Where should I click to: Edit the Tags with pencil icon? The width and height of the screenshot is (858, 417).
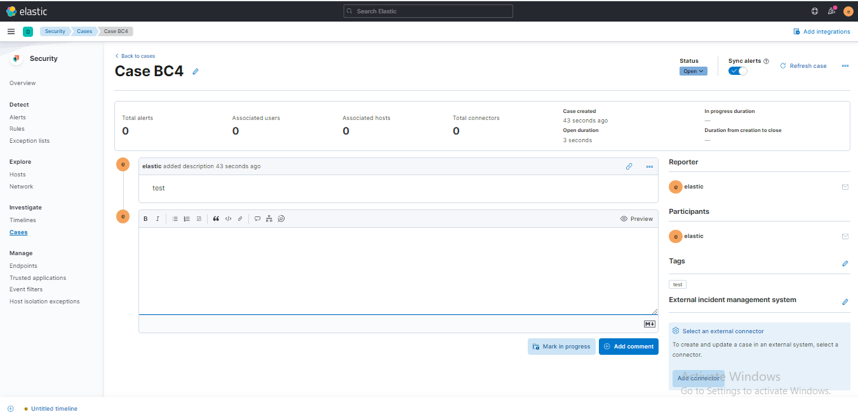point(845,263)
